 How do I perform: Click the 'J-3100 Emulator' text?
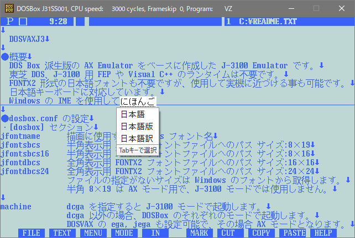[x=254, y=66]
